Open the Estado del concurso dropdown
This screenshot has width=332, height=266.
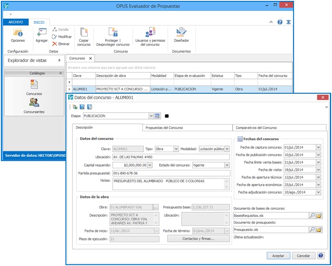pyautogui.click(x=227, y=165)
